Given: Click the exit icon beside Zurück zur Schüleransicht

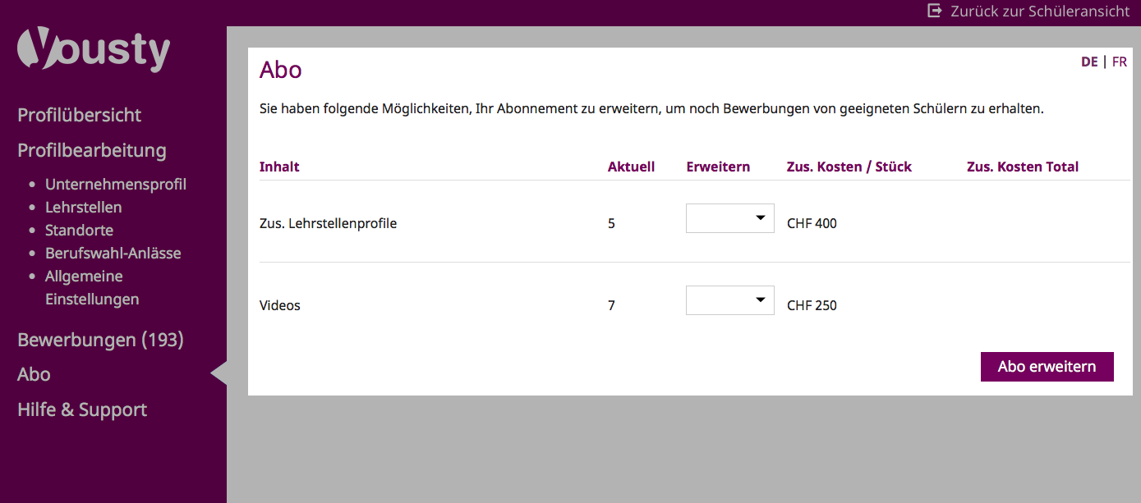Looking at the screenshot, I should pos(934,11).
